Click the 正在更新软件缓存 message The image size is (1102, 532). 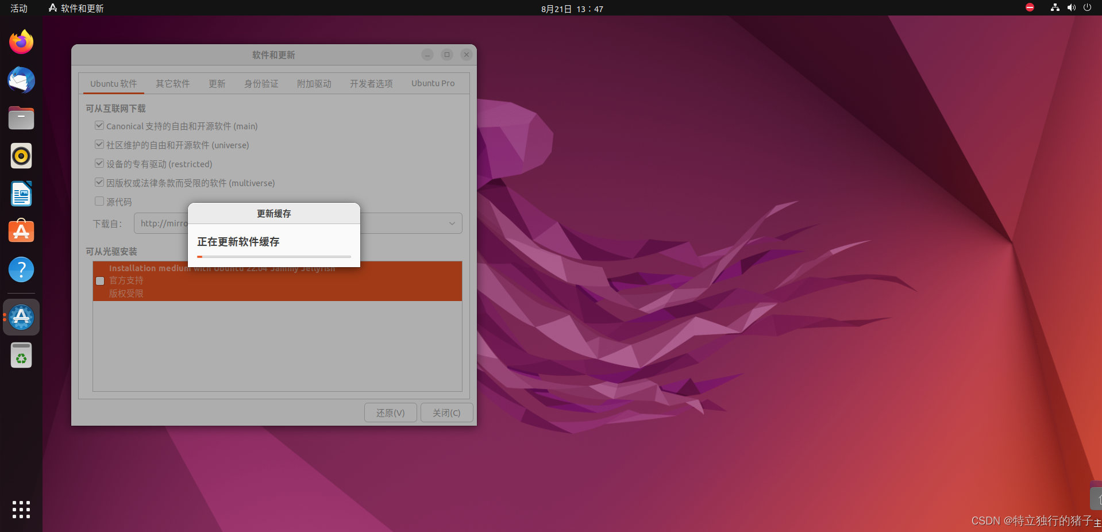point(238,242)
